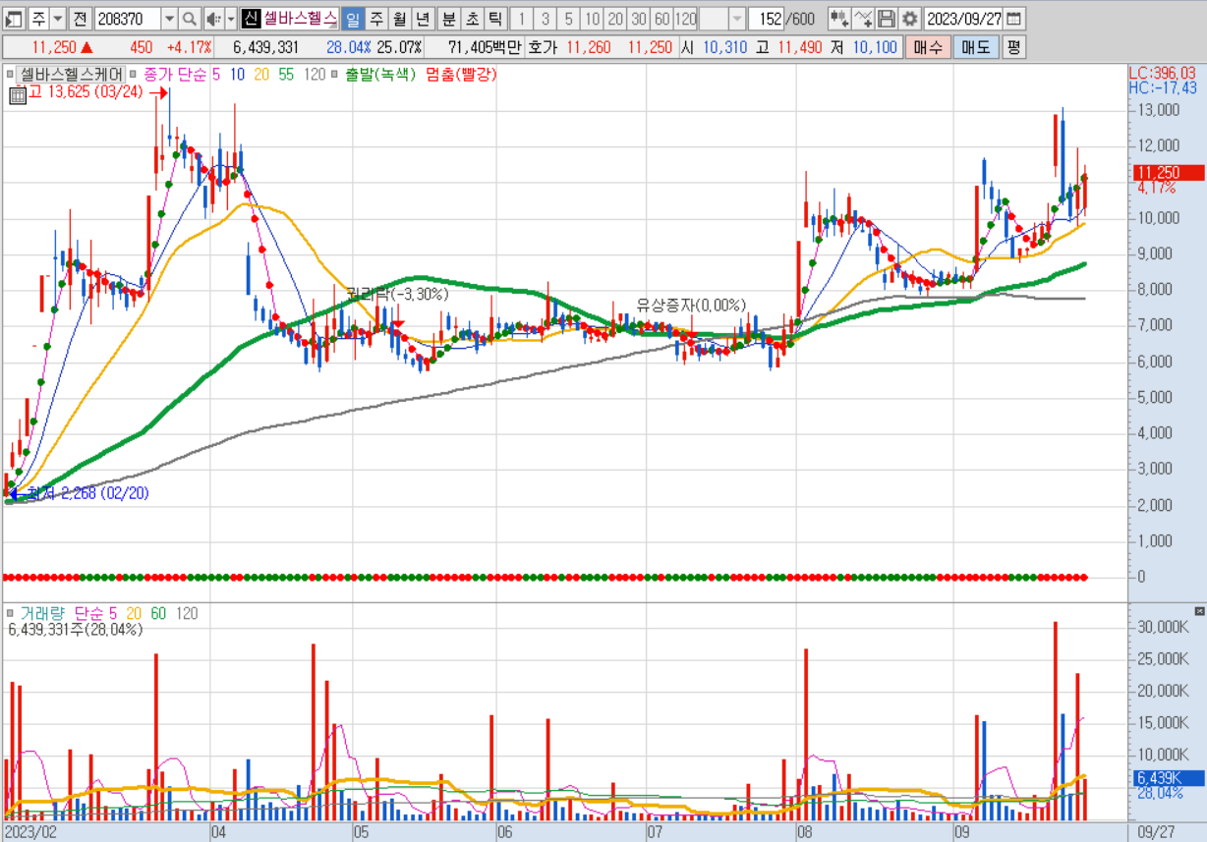Click the 종가 단순 moving average label
The height and width of the screenshot is (842, 1207).
point(175,74)
